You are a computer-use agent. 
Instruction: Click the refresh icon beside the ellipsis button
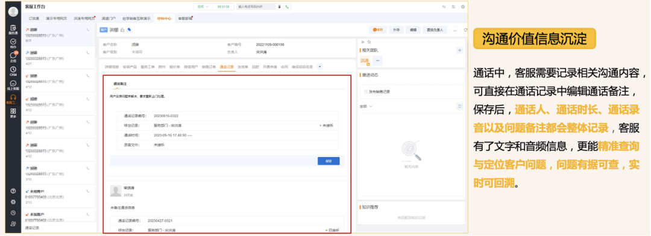point(465,30)
